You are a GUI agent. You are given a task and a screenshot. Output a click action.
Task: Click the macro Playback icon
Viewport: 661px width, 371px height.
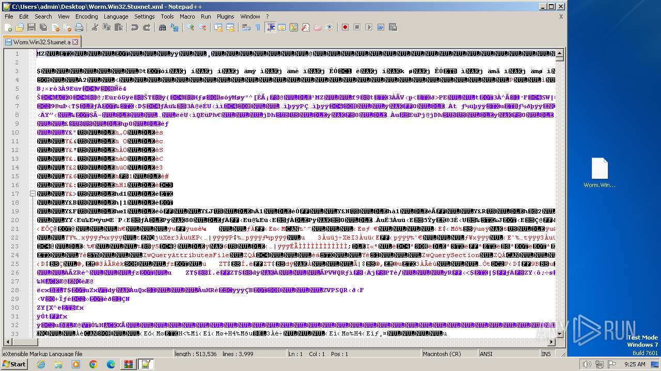pos(369,27)
